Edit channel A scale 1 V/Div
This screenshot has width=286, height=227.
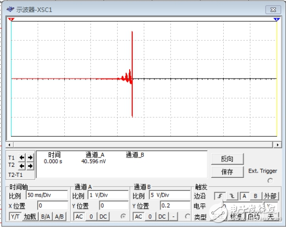pos(108,195)
